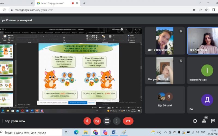Click the Share this page icon in address bar
Image resolution: width=218 pixels, height=136 pixels.
pos(200,10)
